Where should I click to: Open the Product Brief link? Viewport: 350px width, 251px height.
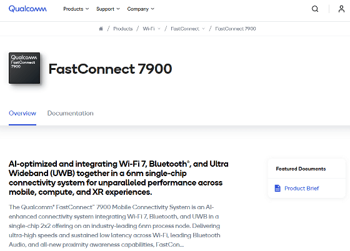301,189
